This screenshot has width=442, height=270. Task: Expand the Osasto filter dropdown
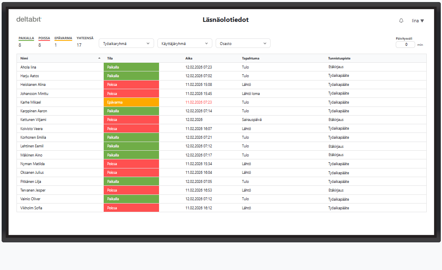click(x=243, y=43)
